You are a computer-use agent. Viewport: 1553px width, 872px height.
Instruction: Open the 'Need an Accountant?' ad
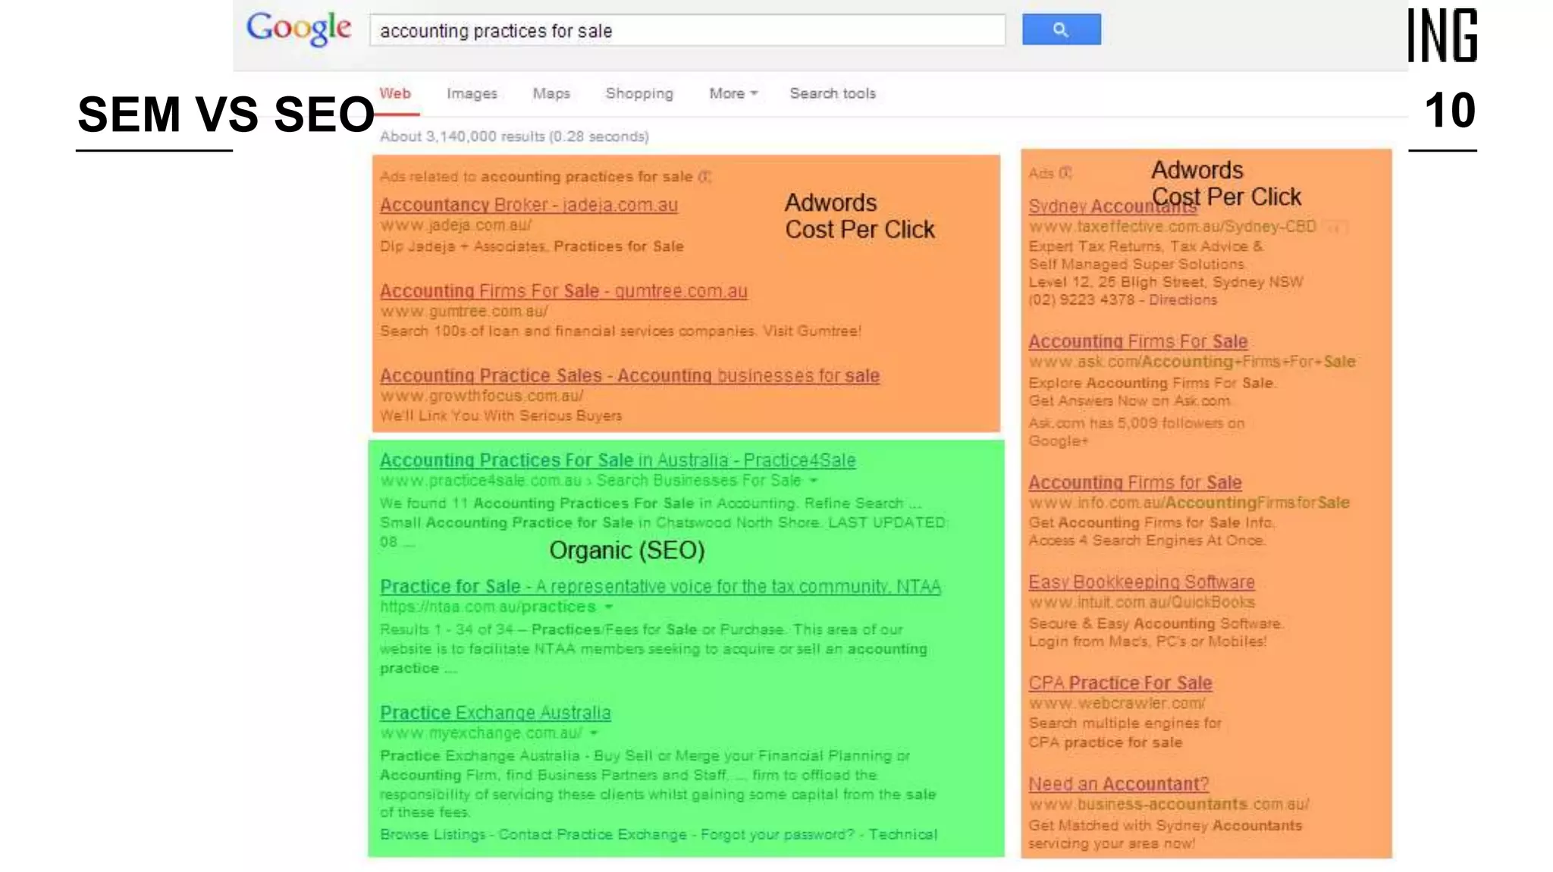pyautogui.click(x=1118, y=784)
